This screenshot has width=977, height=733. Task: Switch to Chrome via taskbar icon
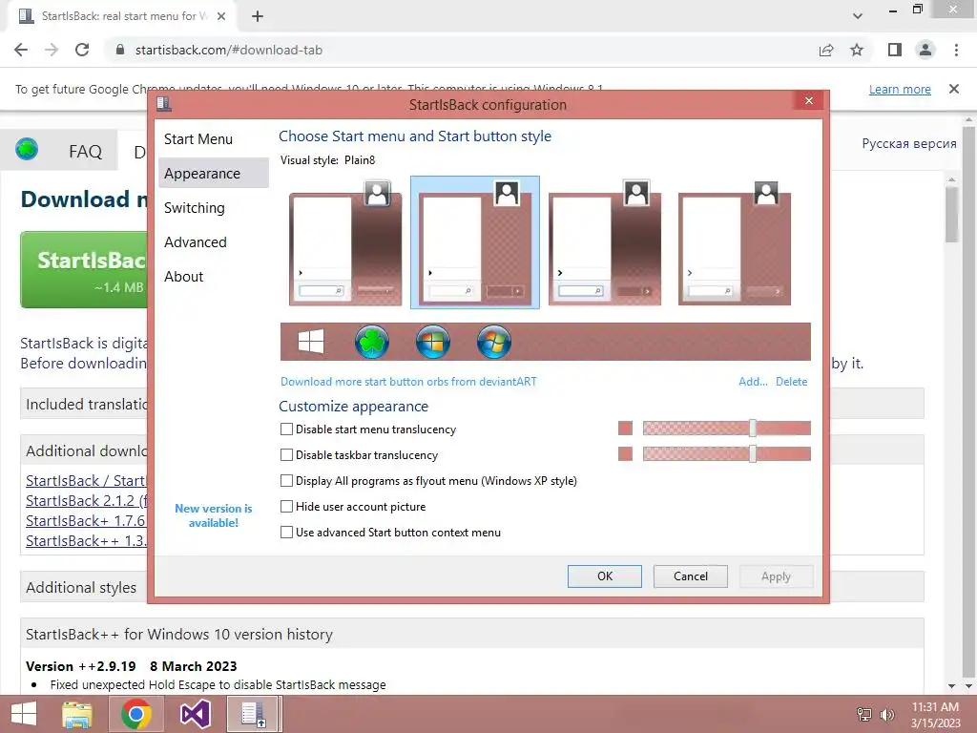click(135, 714)
